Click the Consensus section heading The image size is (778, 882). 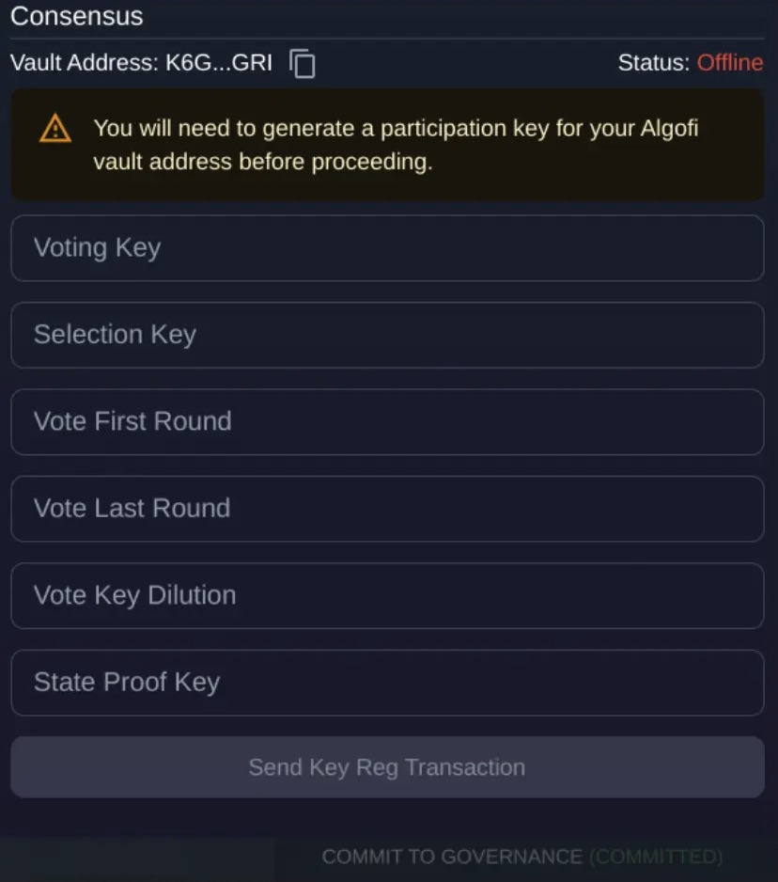[x=77, y=16]
